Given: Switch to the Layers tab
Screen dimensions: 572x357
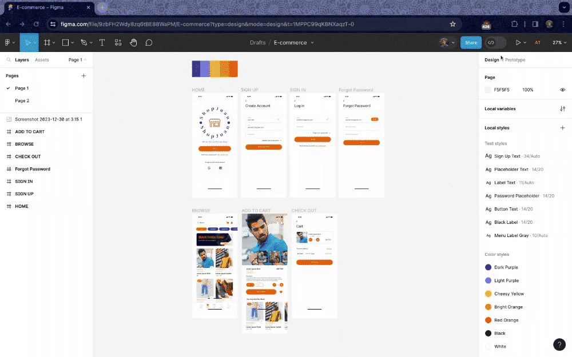Looking at the screenshot, I should coord(22,60).
